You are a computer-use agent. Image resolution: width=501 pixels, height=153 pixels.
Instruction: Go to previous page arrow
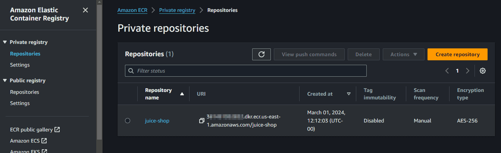(447, 71)
